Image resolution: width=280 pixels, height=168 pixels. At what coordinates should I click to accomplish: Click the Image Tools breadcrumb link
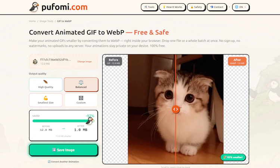[x=46, y=21]
